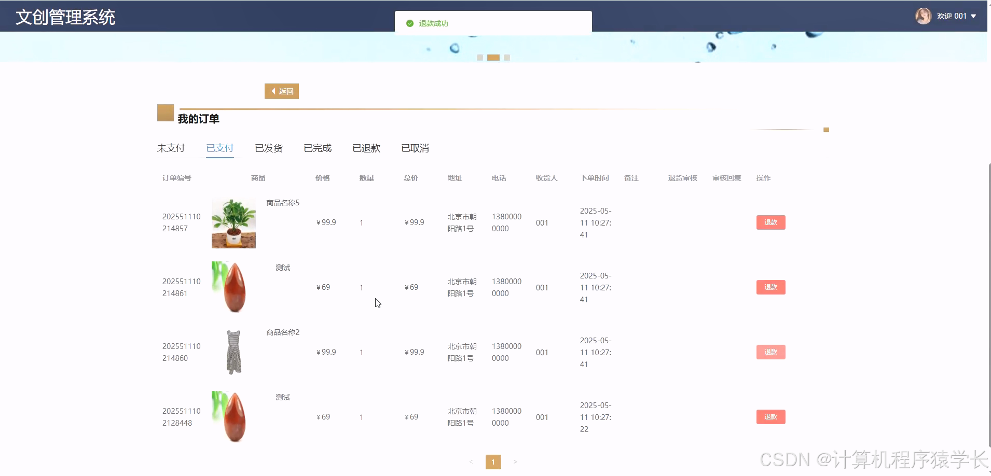Click 退款 for order 202551110214860
991x476 pixels.
[770, 352]
